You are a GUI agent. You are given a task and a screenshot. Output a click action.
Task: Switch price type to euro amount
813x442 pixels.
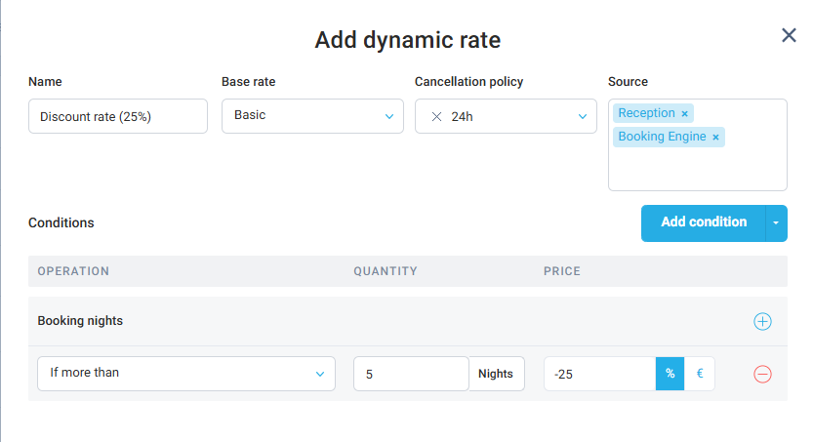pos(699,374)
